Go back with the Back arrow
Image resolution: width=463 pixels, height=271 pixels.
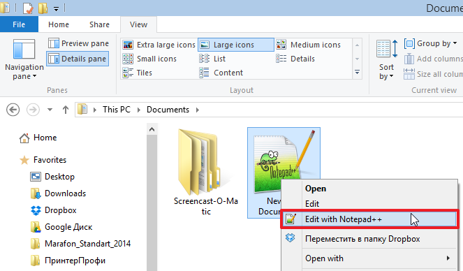coord(13,110)
